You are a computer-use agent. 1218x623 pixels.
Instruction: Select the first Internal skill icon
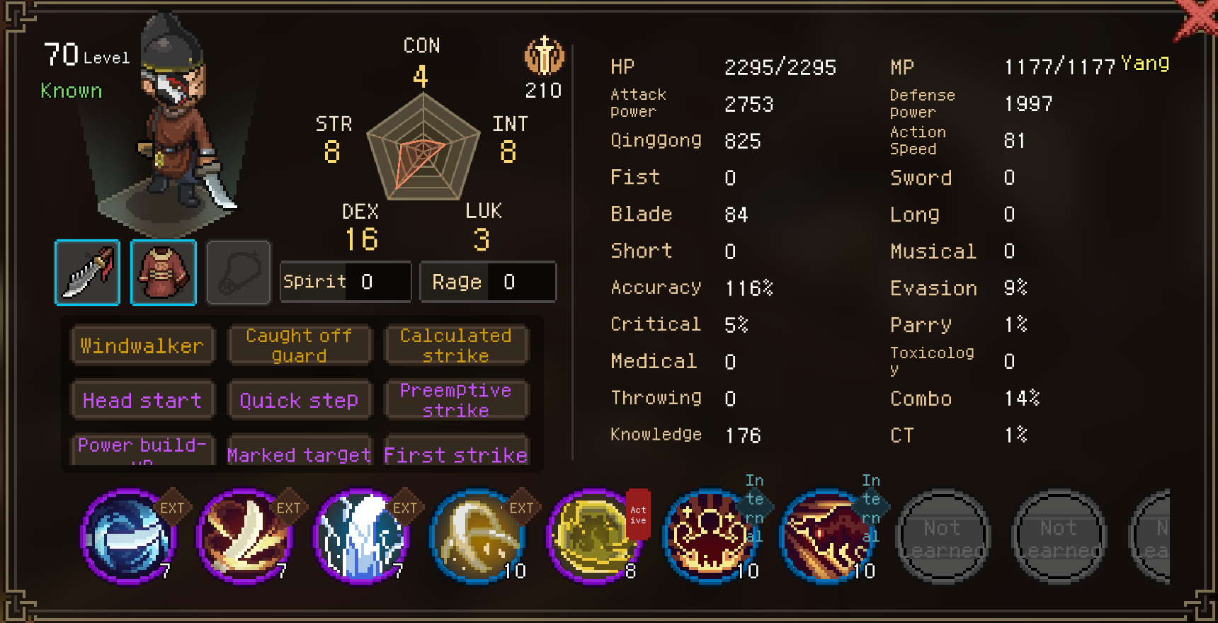[x=710, y=536]
